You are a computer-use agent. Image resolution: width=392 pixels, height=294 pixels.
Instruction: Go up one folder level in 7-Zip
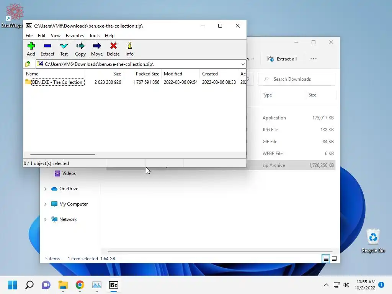coord(28,64)
